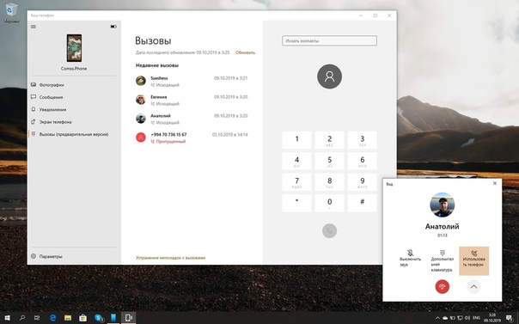Select missed call +994 70 736 15 67

coord(192,138)
